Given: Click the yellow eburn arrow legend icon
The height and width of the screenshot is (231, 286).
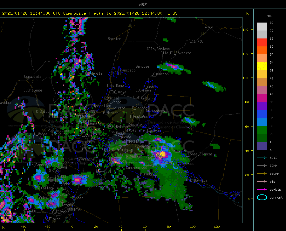Looking at the screenshot, I should pos(262,174).
